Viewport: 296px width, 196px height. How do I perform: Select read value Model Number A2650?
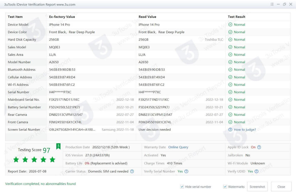point(143,62)
